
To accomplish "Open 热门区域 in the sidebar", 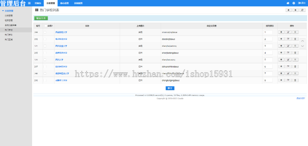I will (9, 40).
